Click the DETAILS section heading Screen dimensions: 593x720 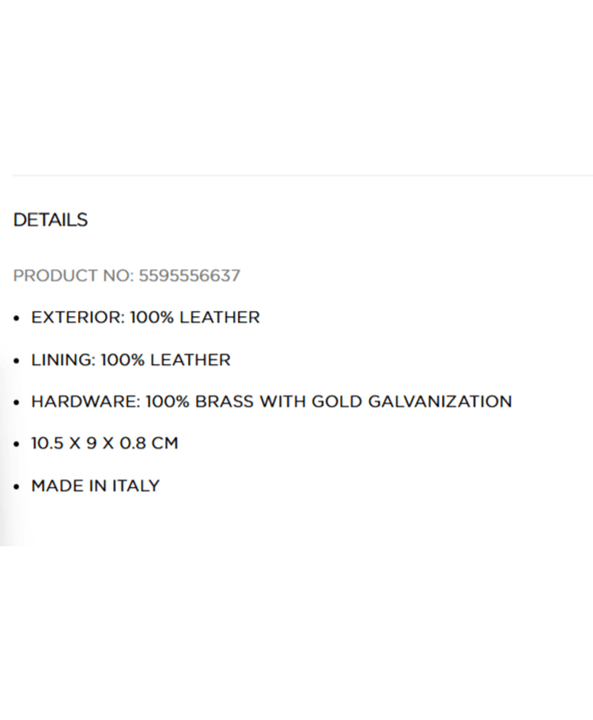[50, 220]
